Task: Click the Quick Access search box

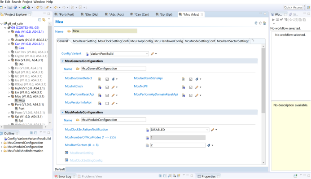Action: point(293,7)
